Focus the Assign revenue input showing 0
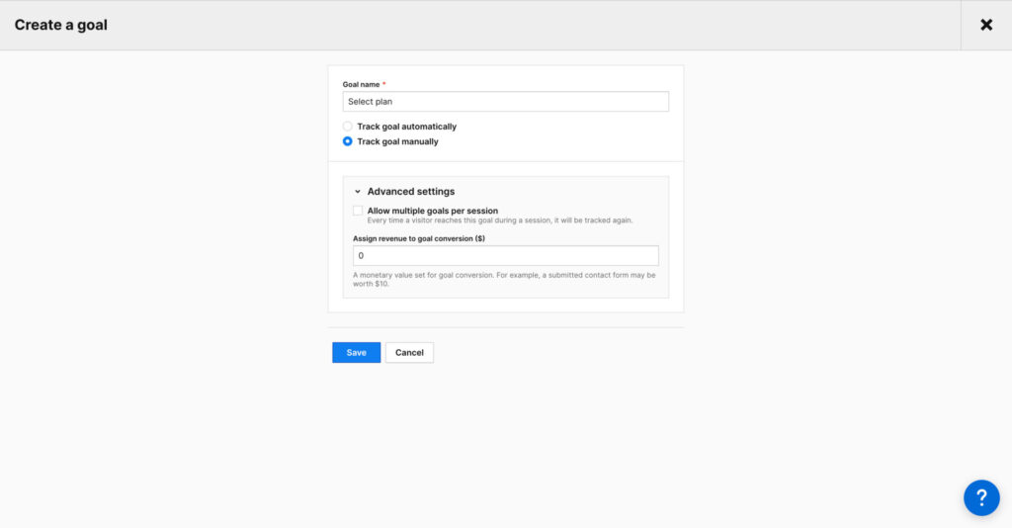 pos(505,255)
